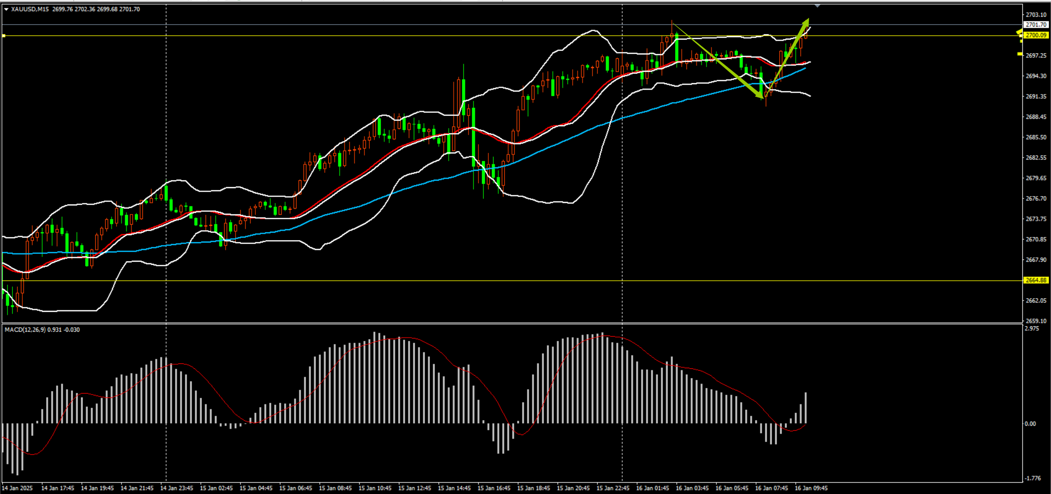Click the 0.00 MACD zero-level label
The width and height of the screenshot is (1051, 494).
(1030, 424)
